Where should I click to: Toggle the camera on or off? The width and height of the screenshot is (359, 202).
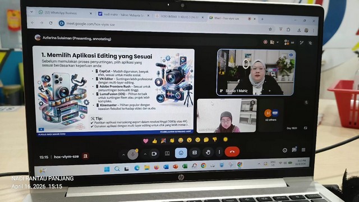[154, 154]
